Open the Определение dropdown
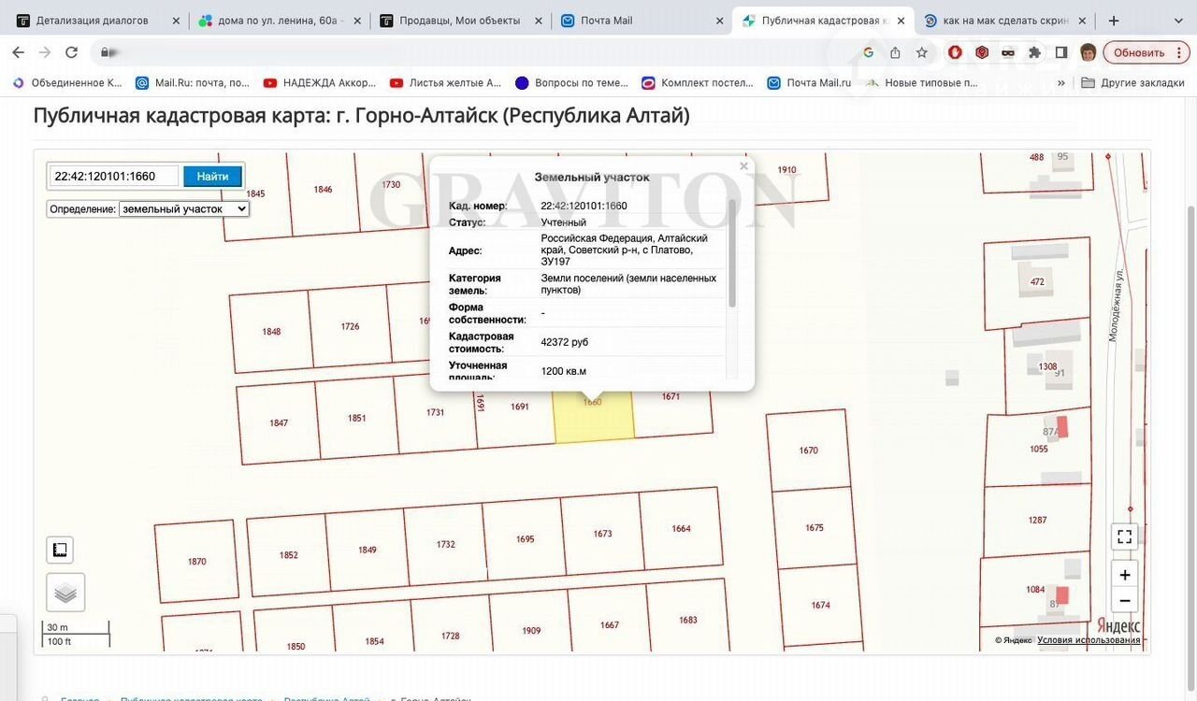The height and width of the screenshot is (701, 1197). tap(183, 209)
